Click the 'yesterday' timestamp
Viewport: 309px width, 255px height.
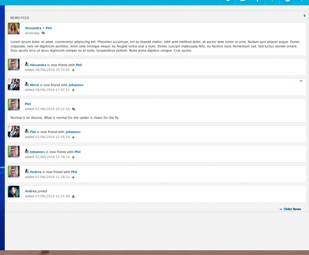[x=32, y=33]
